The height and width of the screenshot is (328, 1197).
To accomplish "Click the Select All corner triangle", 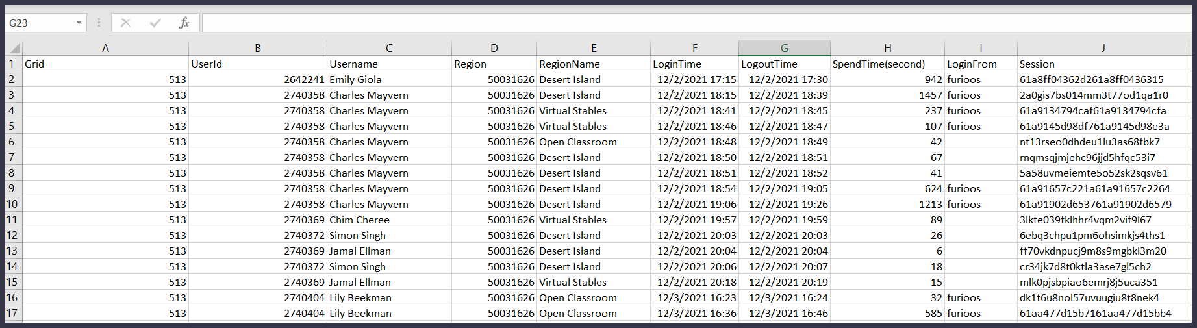I will pyautogui.click(x=14, y=48).
